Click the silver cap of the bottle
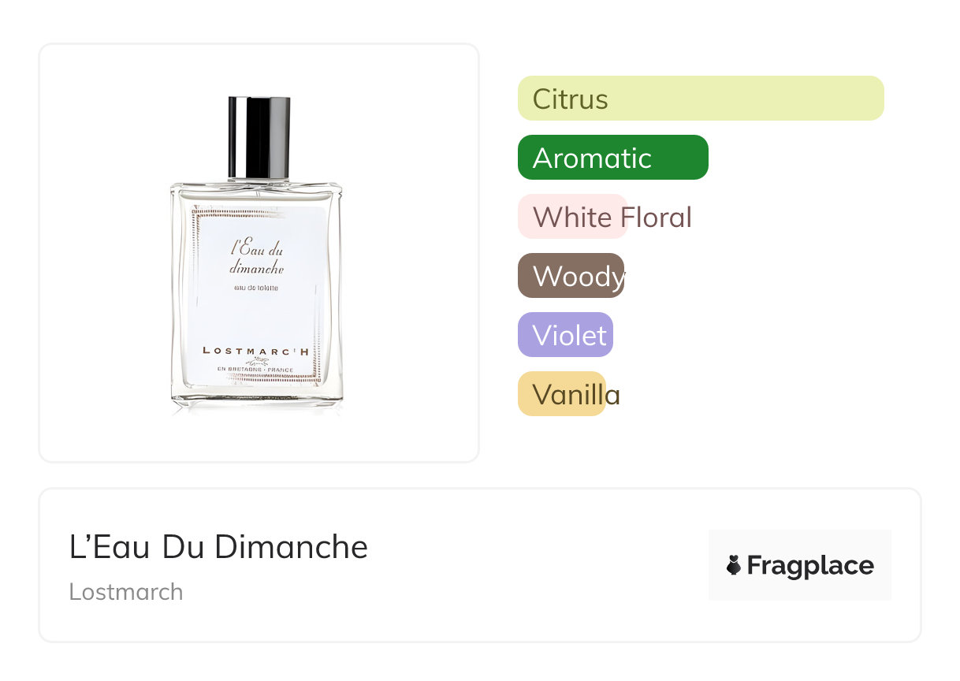960x681 pixels. coord(259,136)
